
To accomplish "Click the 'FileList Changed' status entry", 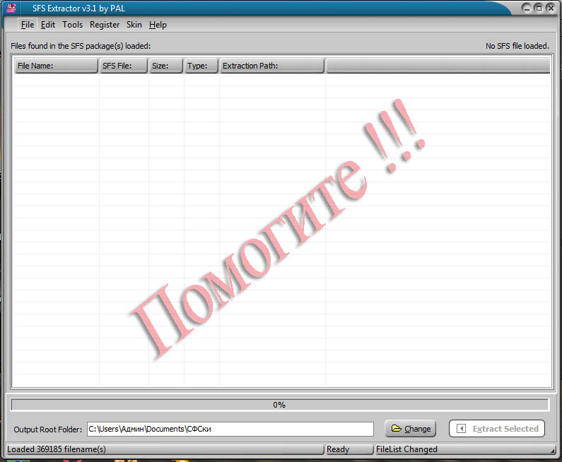I will click(406, 449).
